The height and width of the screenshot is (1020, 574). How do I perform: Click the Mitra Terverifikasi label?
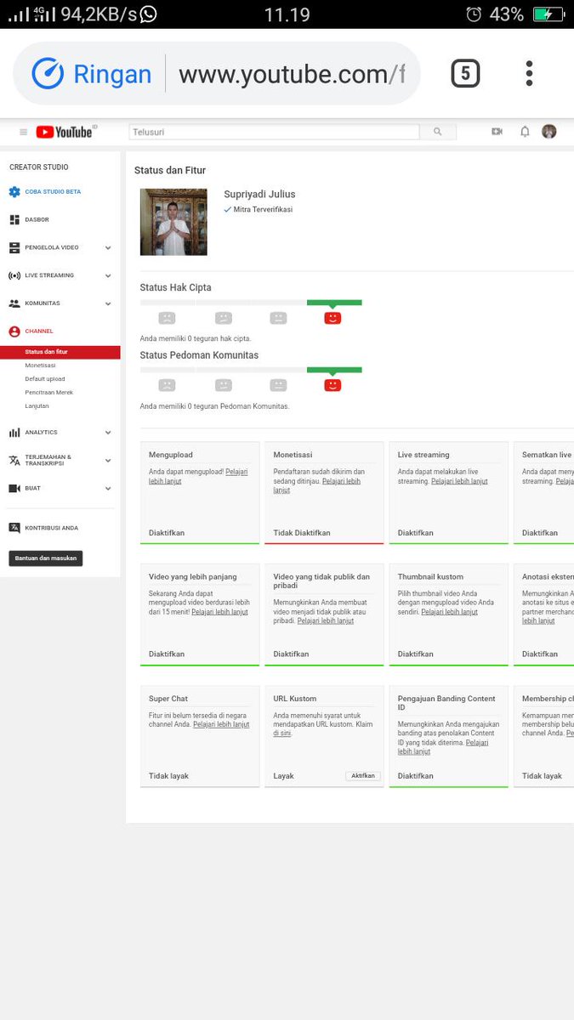263,210
